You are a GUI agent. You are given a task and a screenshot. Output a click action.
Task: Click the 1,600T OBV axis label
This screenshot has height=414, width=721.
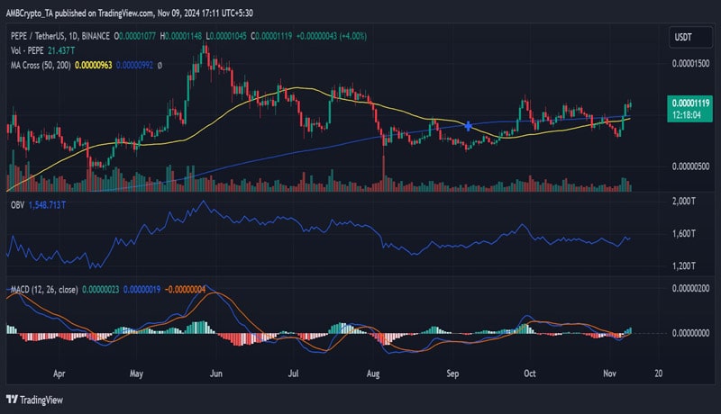(683, 234)
